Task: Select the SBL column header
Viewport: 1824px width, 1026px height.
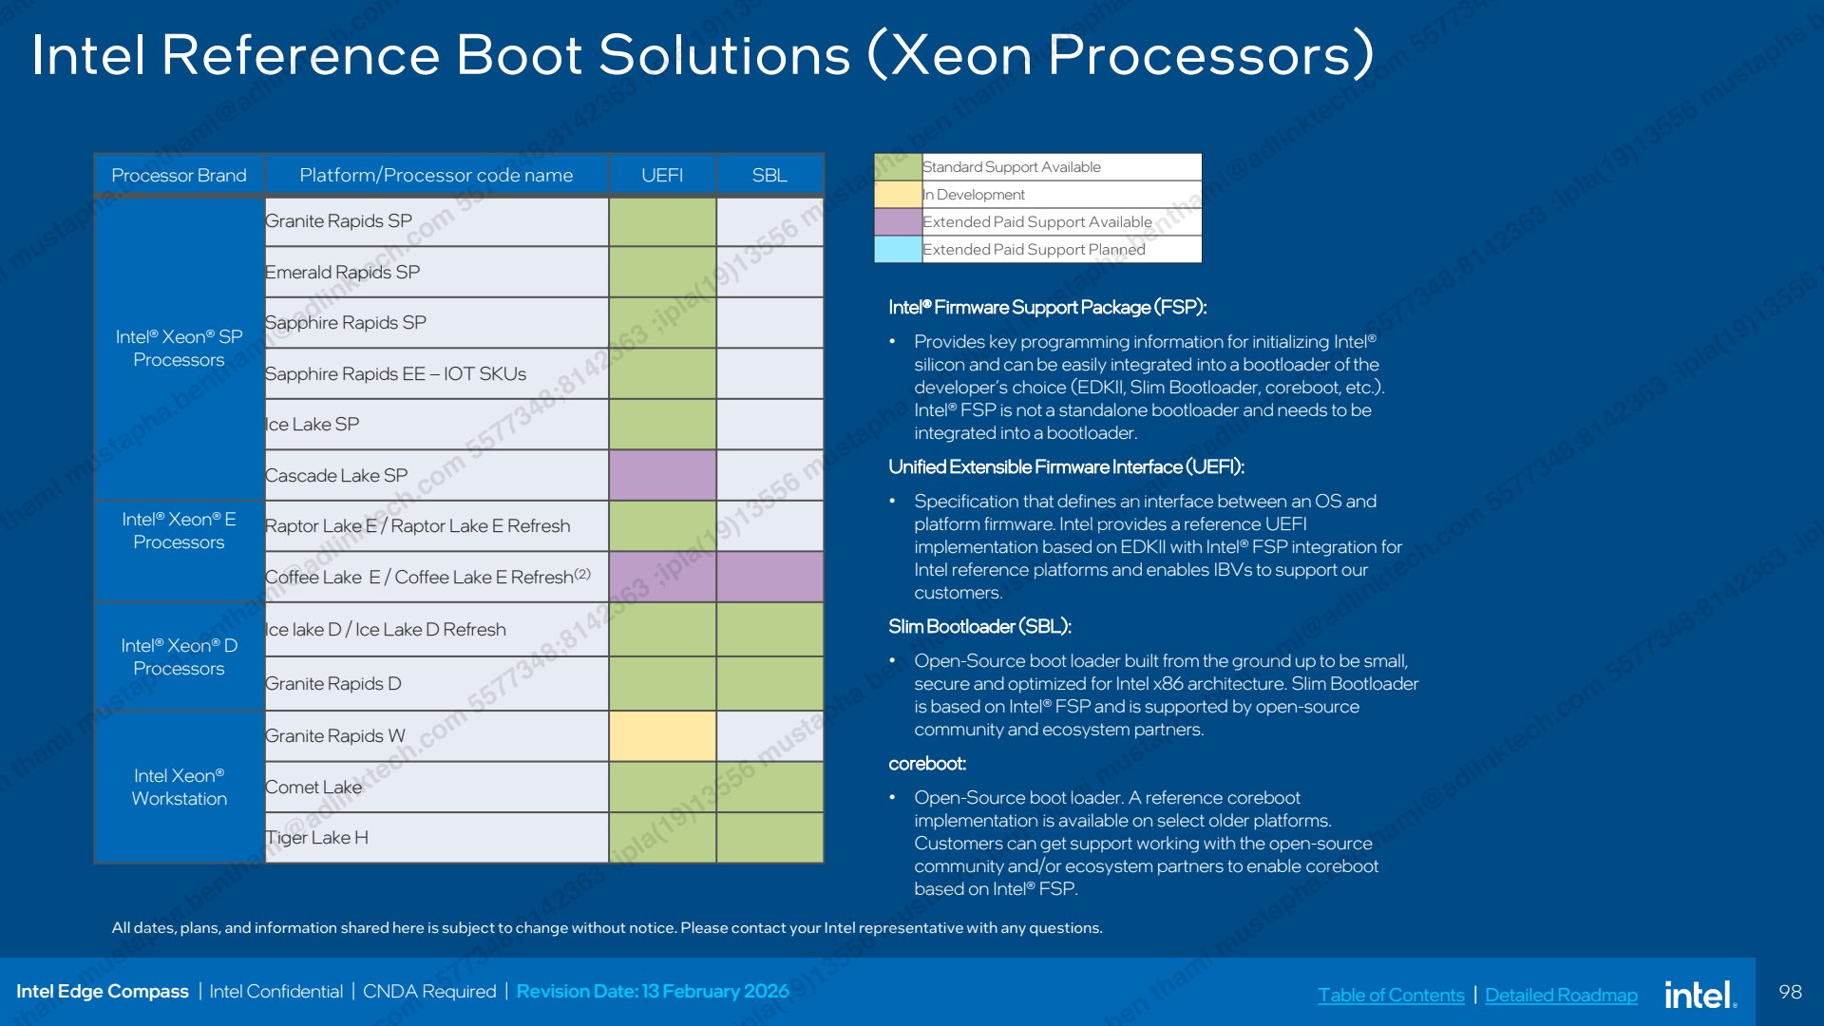Action: pyautogui.click(x=769, y=175)
